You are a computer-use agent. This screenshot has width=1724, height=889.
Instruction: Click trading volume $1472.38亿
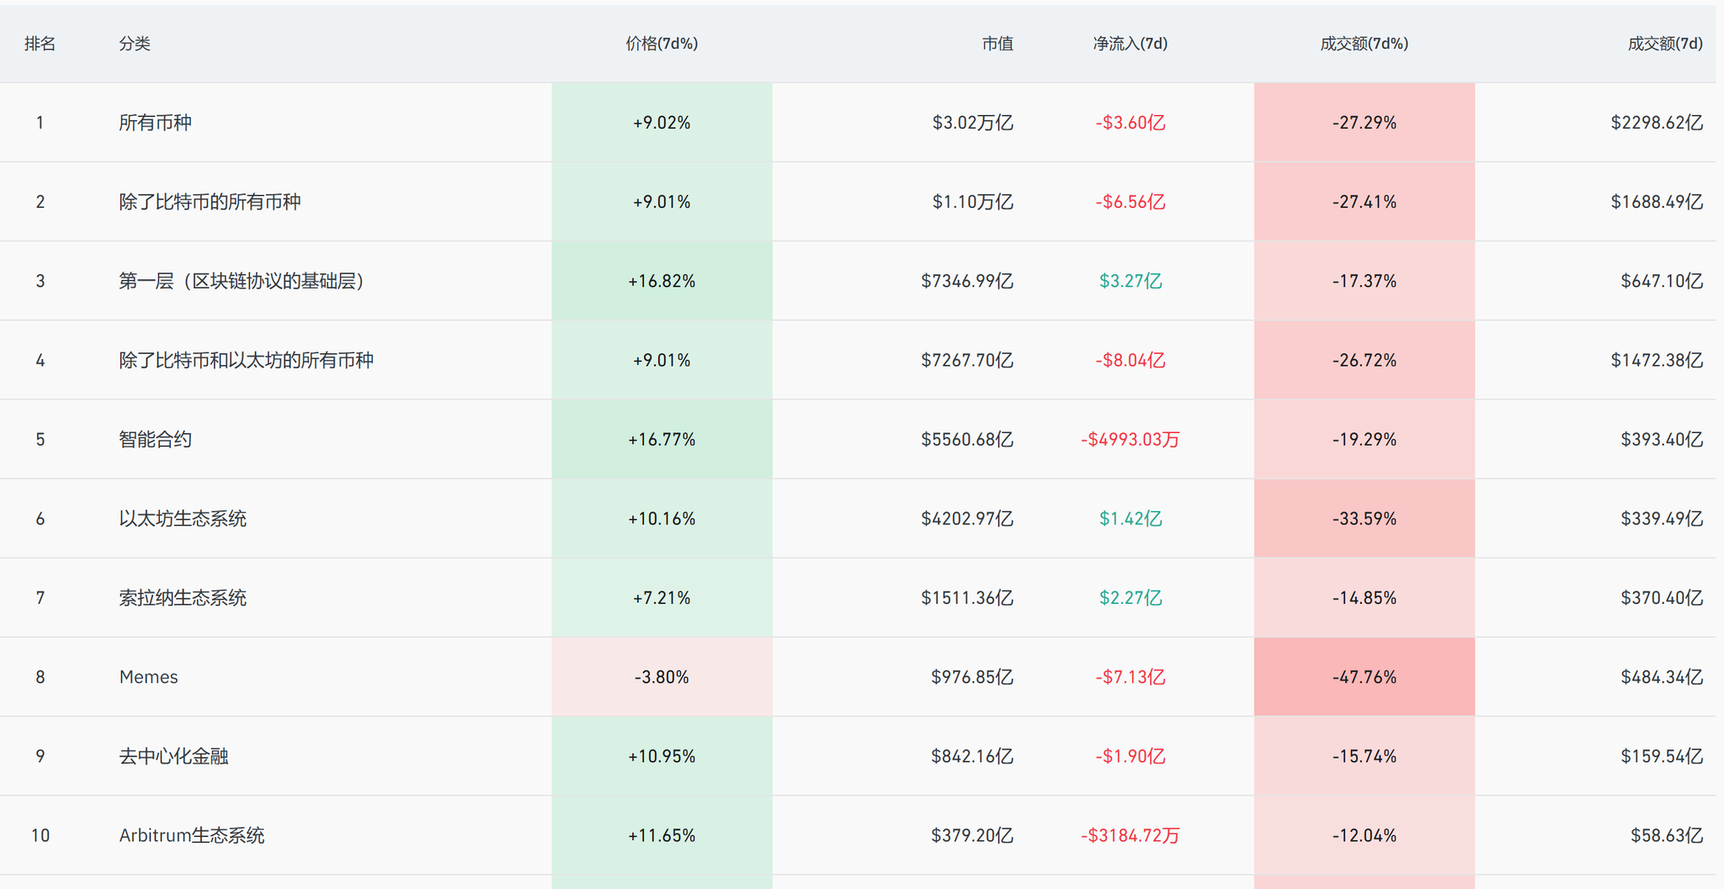click(x=1657, y=360)
